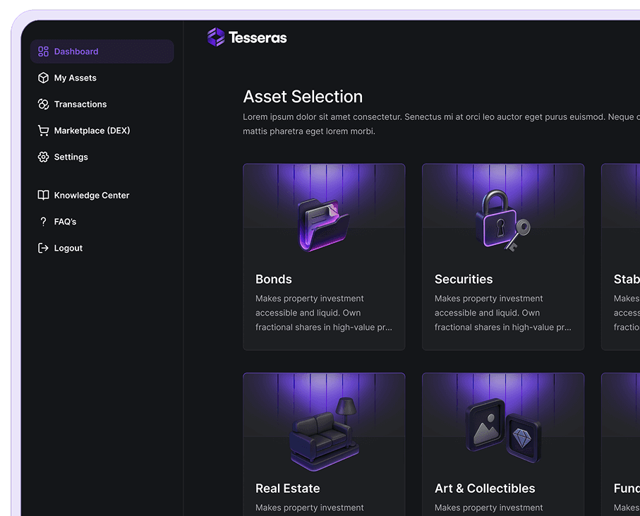Open the Securities asset option
The width and height of the screenshot is (640, 516).
(x=503, y=257)
